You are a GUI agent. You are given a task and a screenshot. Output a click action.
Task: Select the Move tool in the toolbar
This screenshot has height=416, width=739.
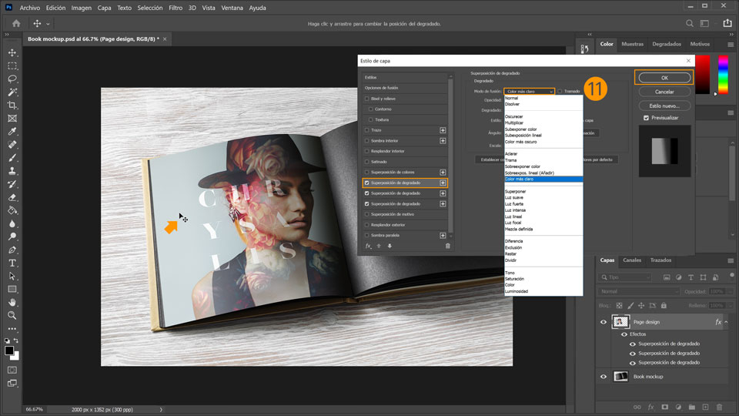pos(12,53)
